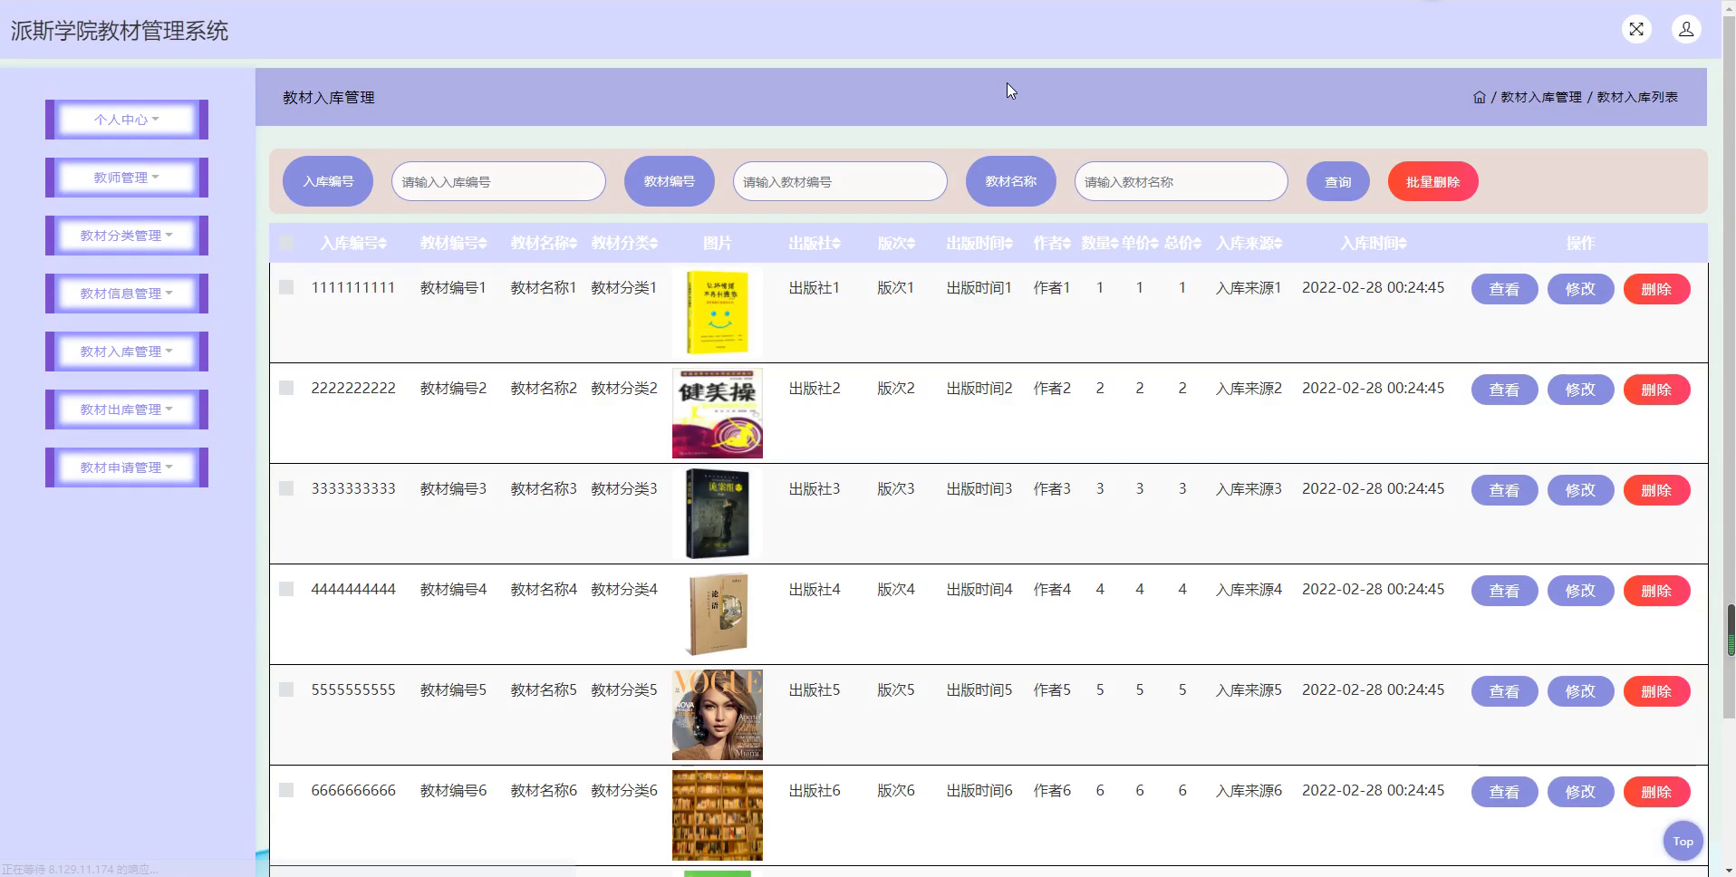Viewport: 1736px width, 877px height.
Task: Click the fullscreen toggle icon in header
Action: click(x=1636, y=30)
